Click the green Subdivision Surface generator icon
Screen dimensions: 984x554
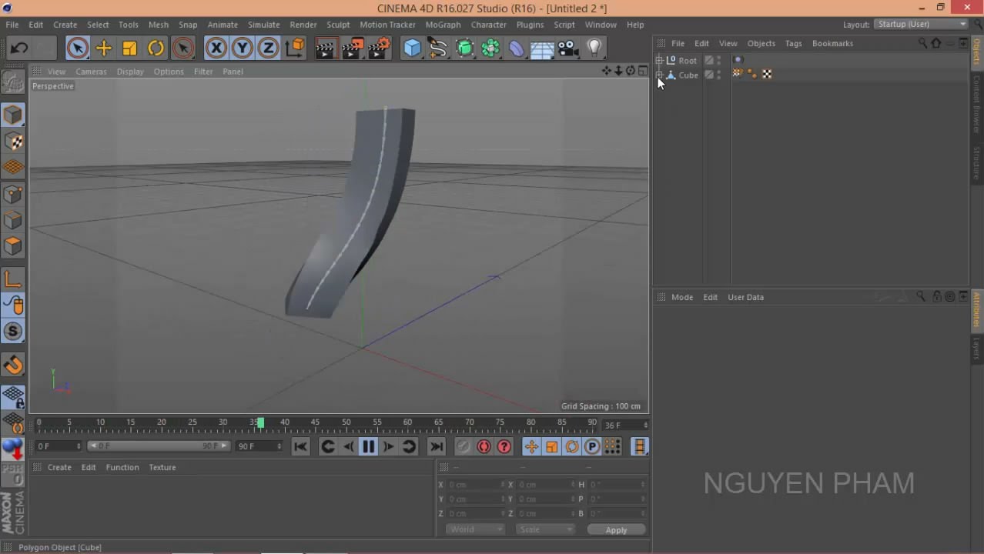[464, 48]
